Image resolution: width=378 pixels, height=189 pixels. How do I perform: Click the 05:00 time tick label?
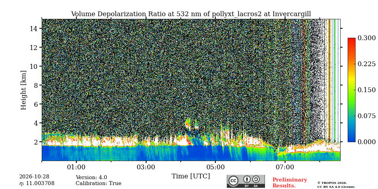215,167
